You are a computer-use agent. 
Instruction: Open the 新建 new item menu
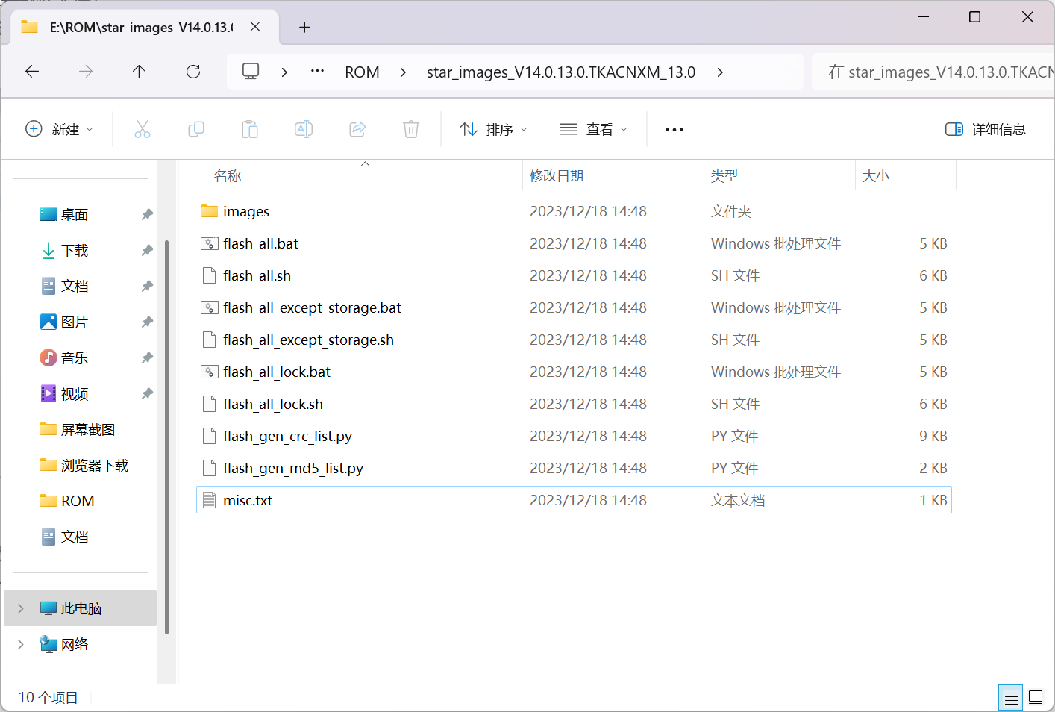[60, 128]
